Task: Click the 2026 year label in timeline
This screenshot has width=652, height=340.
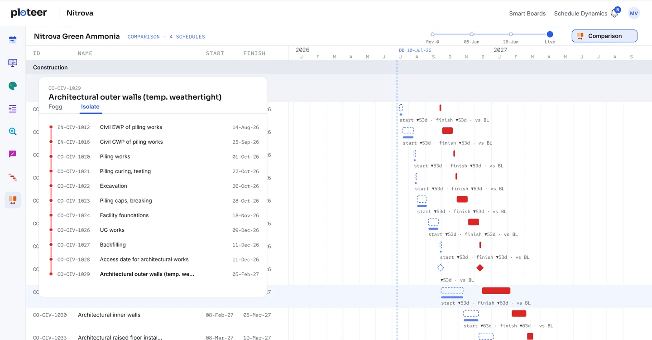Action: pyautogui.click(x=302, y=50)
